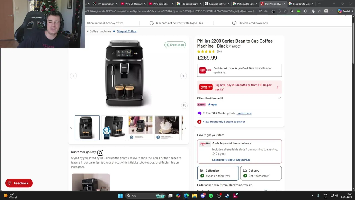Screen dimensions: 355x200
Task: Open Discord from the taskbar
Action: (x=203, y=196)
